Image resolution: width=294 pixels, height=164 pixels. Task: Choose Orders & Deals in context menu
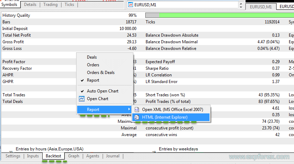pos(101,73)
